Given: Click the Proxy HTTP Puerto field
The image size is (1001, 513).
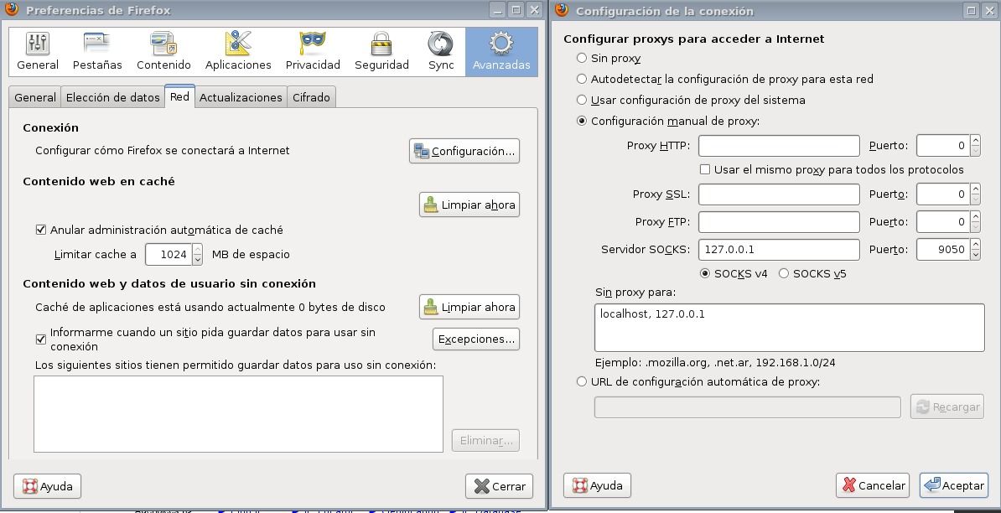Looking at the screenshot, I should (943, 146).
